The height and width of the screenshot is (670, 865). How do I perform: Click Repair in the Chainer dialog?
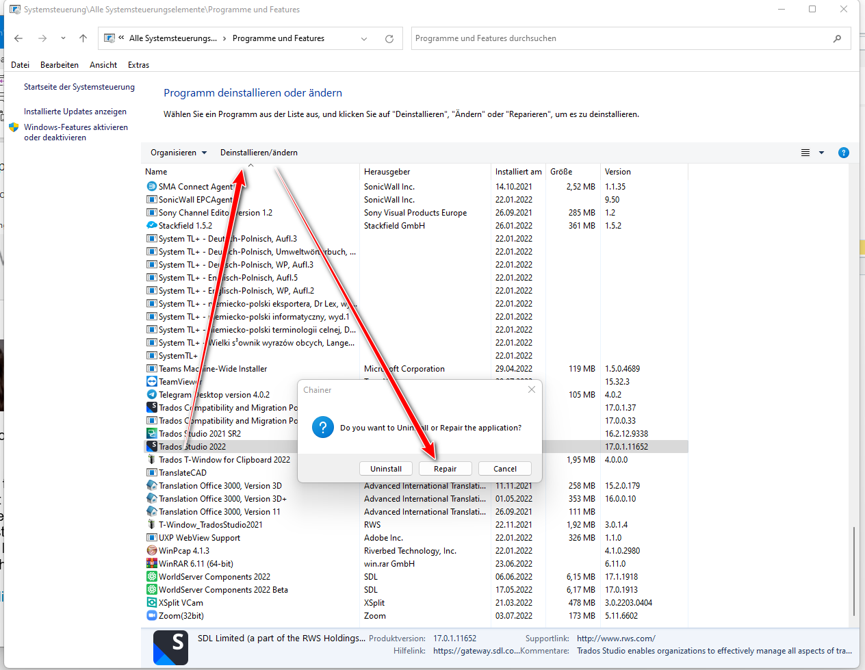(445, 469)
